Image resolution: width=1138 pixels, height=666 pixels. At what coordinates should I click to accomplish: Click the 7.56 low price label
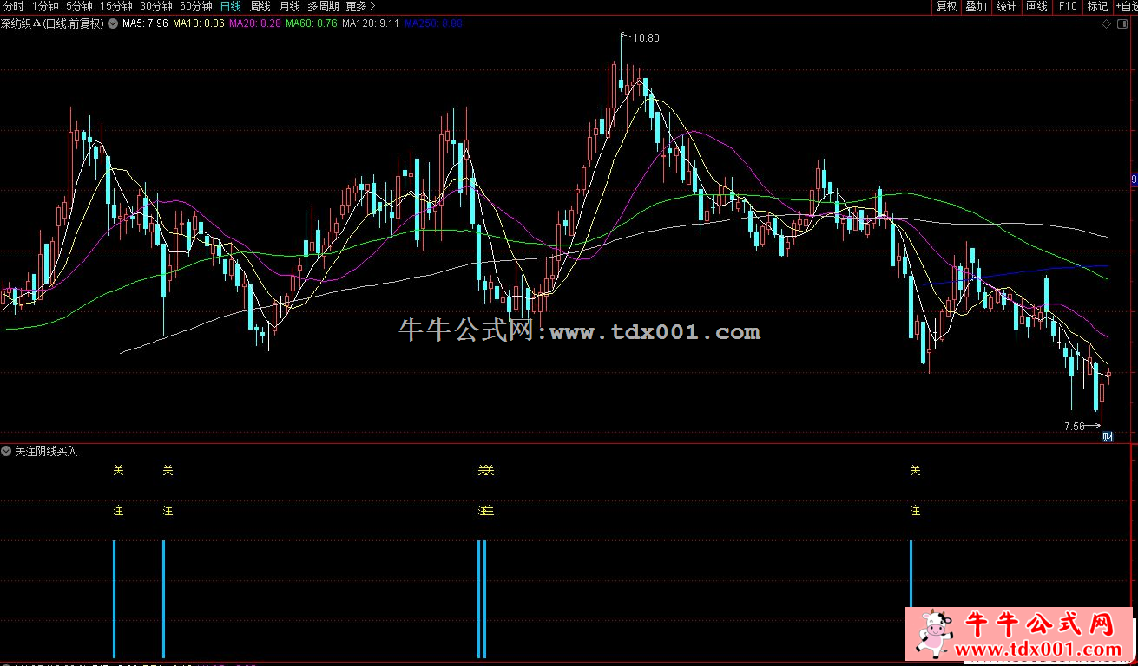pos(1074,427)
